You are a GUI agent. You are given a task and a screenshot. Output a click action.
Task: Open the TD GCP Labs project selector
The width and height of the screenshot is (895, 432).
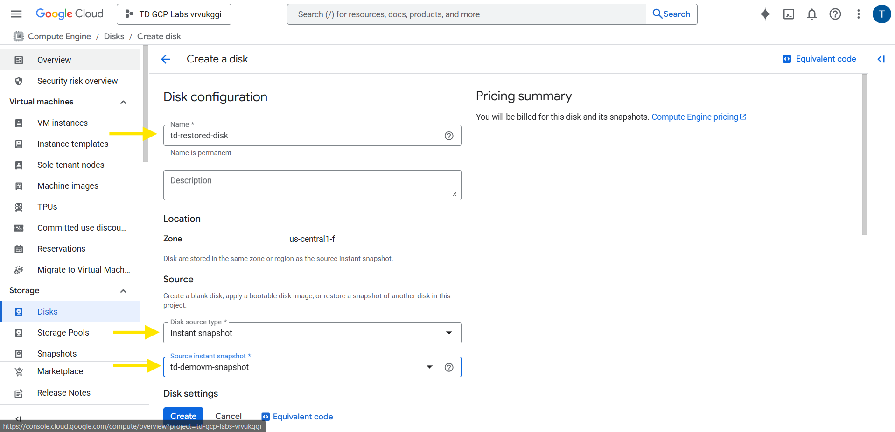174,14
